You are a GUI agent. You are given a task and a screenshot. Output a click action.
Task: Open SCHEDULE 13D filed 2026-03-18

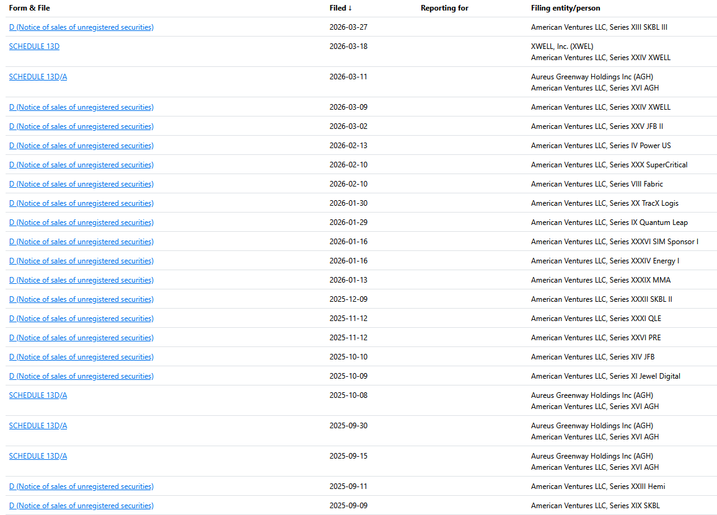pos(34,46)
